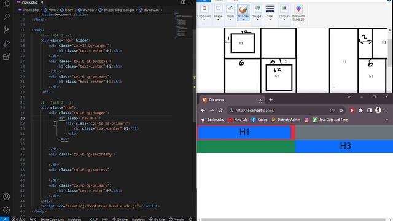
Task: Open the Brushes dropdown arrow in Paint
Action: pyautogui.click(x=243, y=19)
